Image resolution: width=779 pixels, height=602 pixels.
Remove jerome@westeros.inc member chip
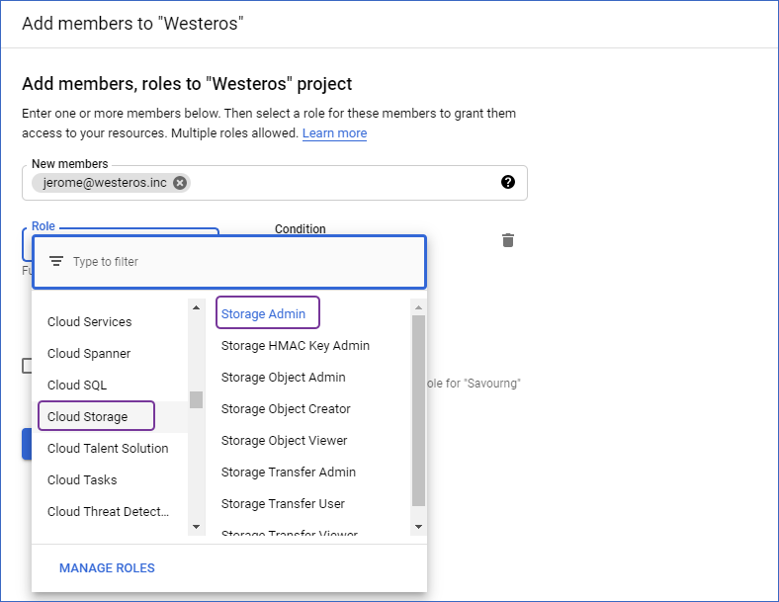180,183
